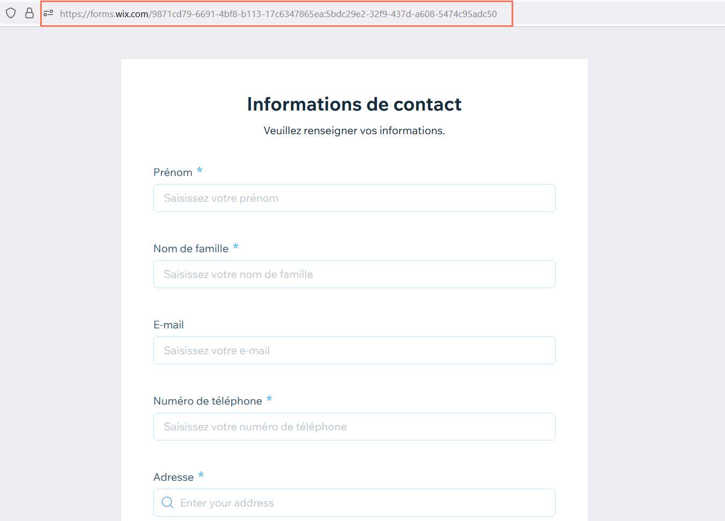725x521 pixels.
Task: Click the magnifier icon in address field
Action: point(167,503)
